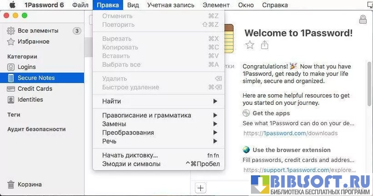The height and width of the screenshot is (196, 373).
Task: Mark the note as favorite with star icon
Action: pos(250,45)
